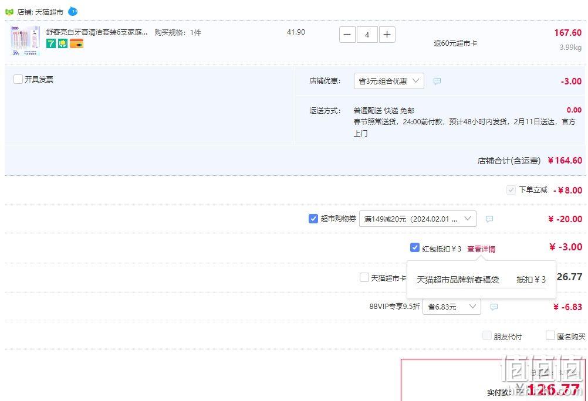Viewport: 588px width, 401px height.
Task: Click the 普通配送 快递 免邮 shipping text
Action: (384, 111)
